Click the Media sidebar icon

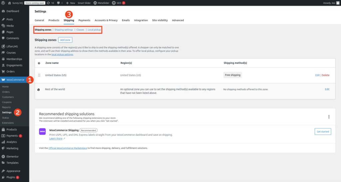(x=3, y=26)
